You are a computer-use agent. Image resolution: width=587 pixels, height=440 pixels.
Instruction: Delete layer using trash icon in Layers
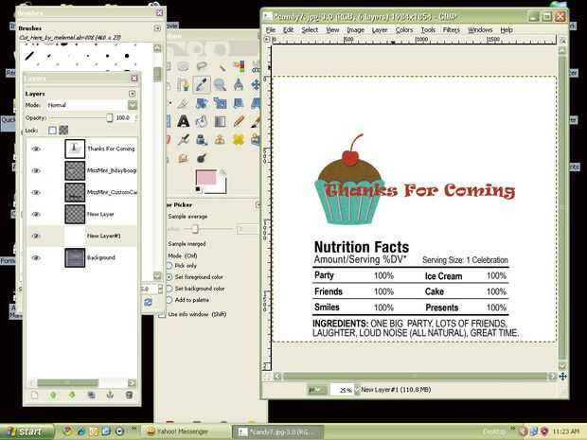point(129,395)
